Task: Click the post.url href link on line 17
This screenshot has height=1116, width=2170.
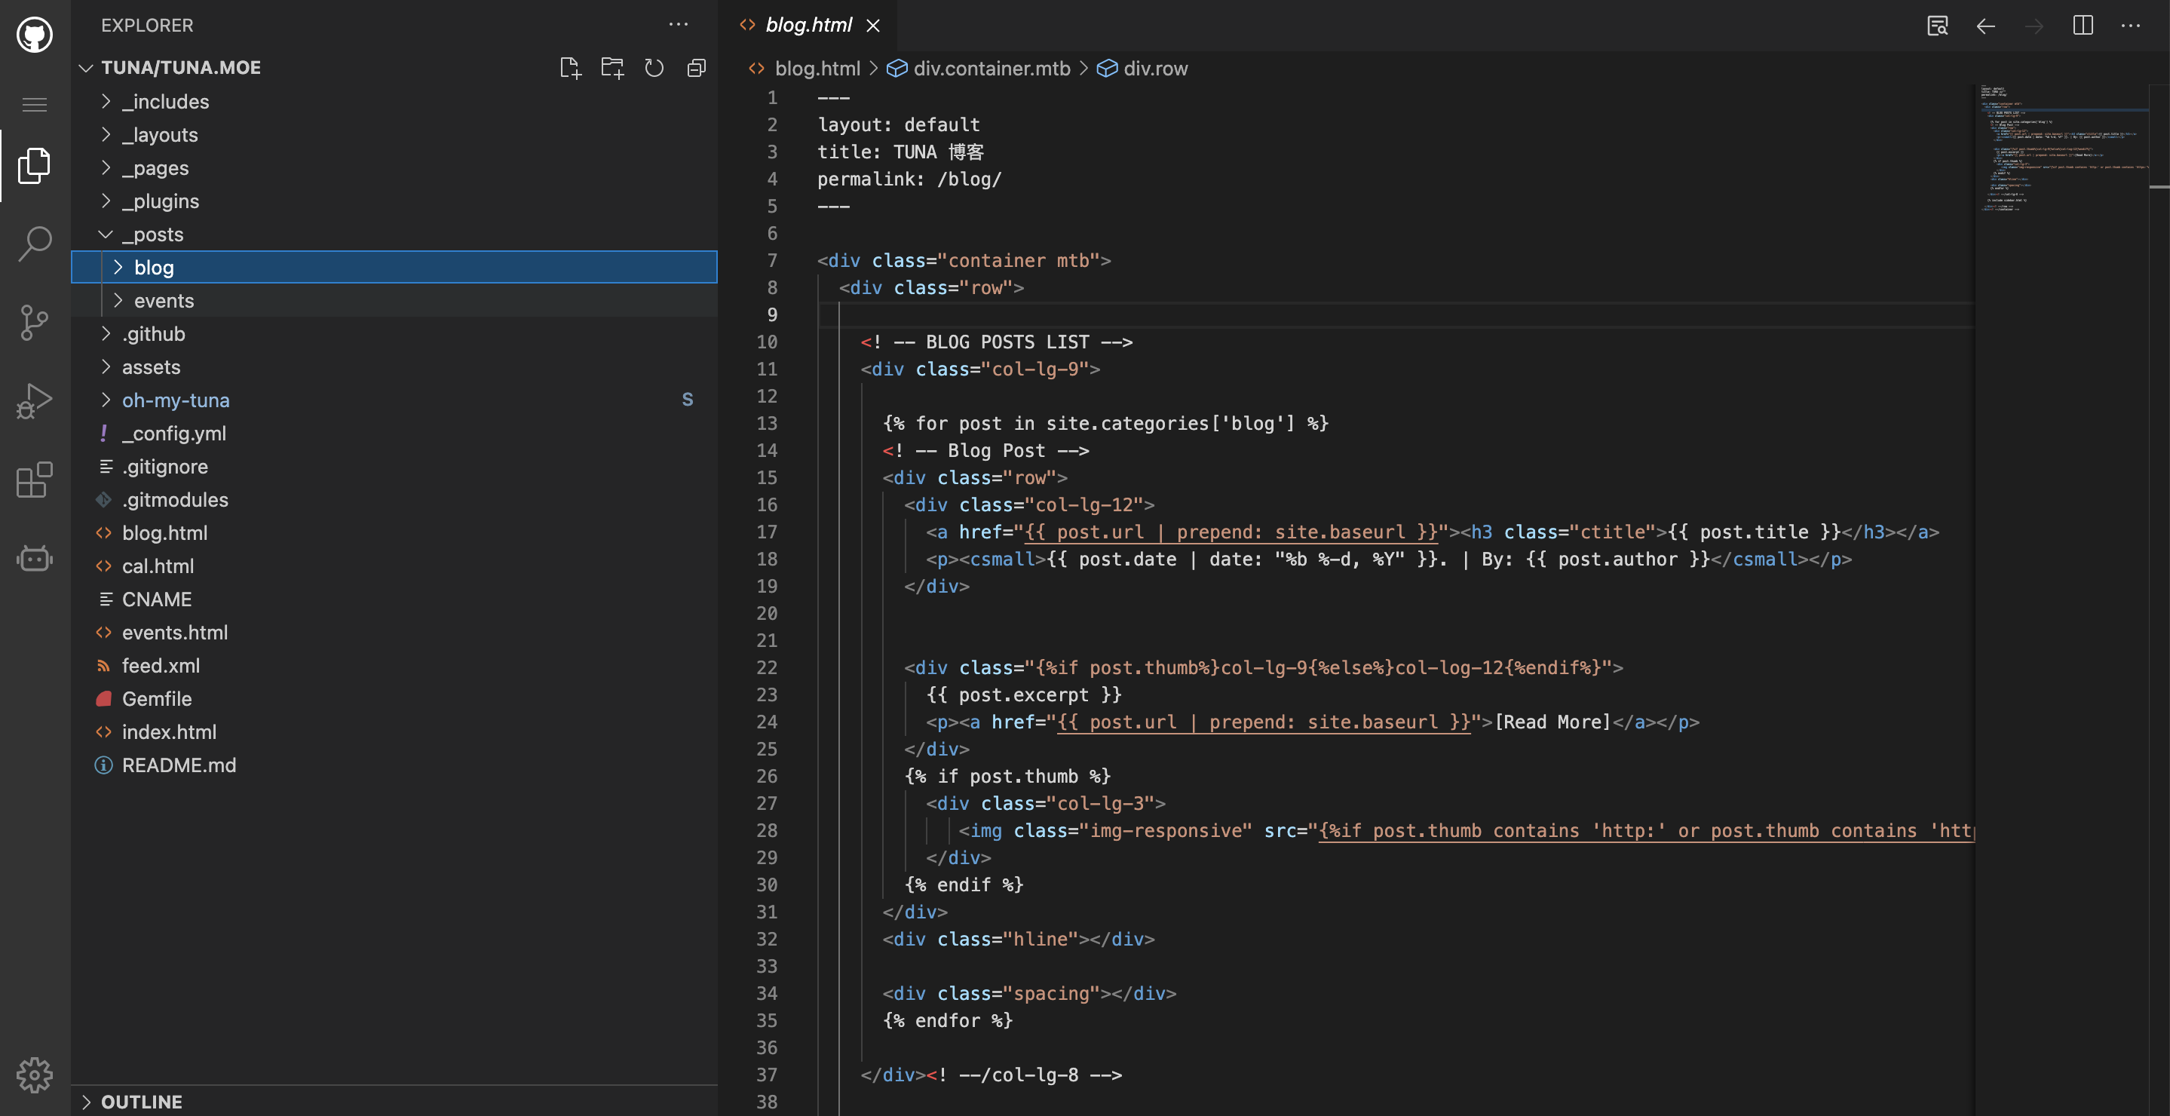Action: (1231, 532)
